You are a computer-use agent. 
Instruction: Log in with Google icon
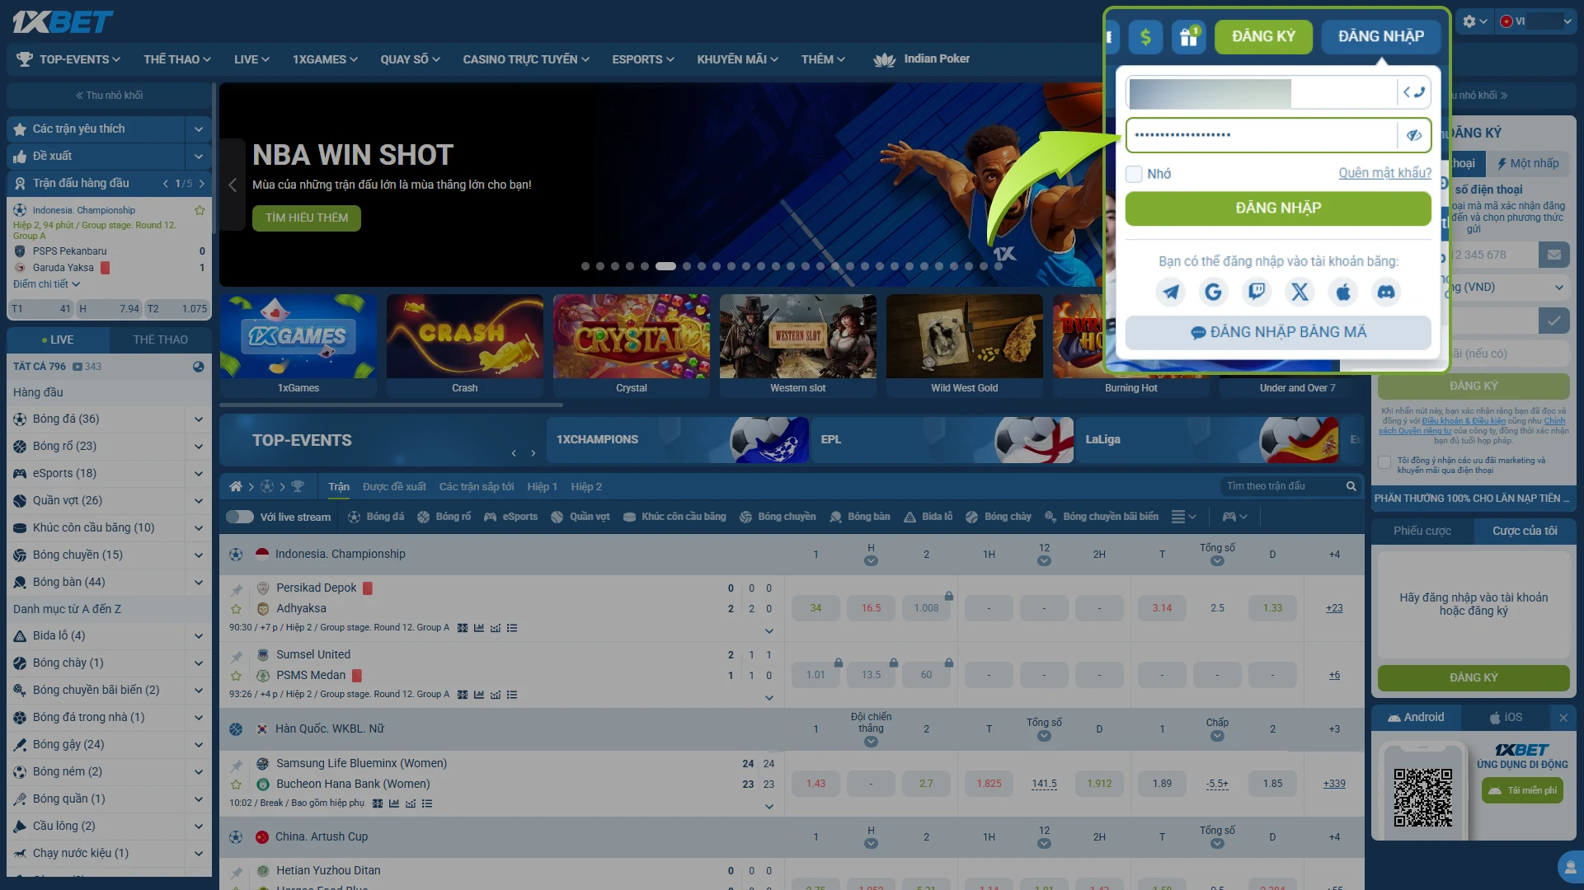(x=1213, y=292)
